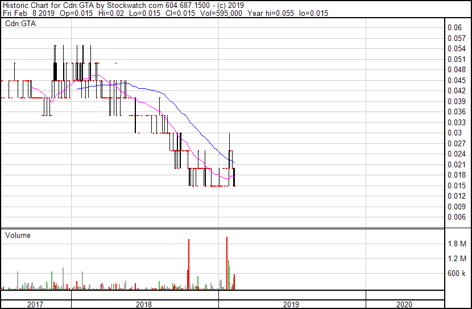Click the 'lo=0.015' year low value

point(313,13)
